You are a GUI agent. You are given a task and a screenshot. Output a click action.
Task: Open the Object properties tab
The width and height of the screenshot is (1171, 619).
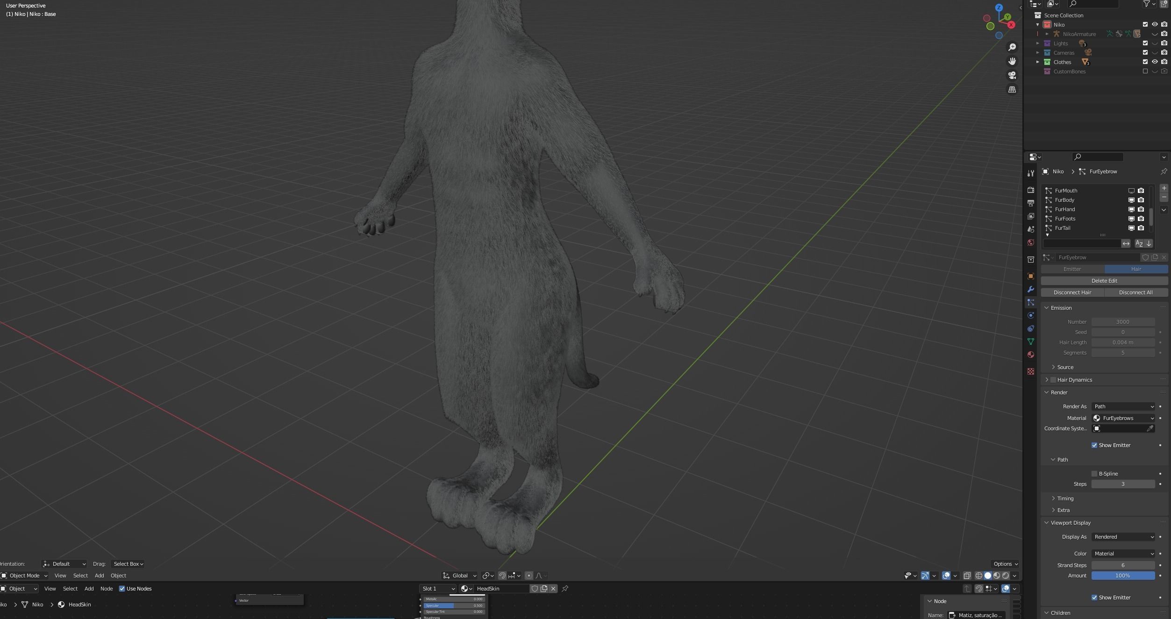[x=1030, y=276]
